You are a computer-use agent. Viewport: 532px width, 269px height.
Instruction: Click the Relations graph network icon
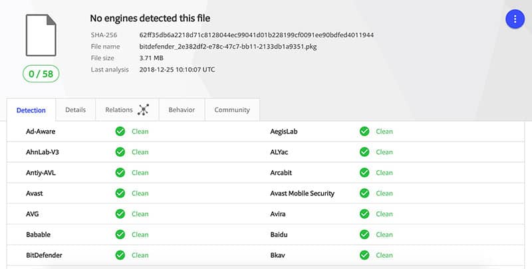143,110
